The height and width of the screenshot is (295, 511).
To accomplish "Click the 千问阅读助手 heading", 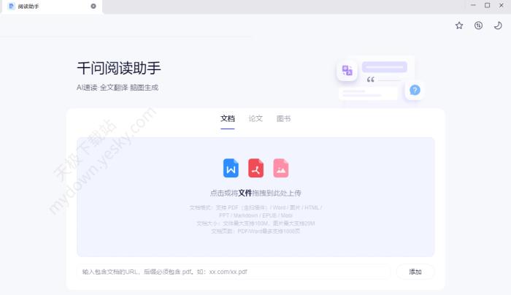I will (119, 68).
